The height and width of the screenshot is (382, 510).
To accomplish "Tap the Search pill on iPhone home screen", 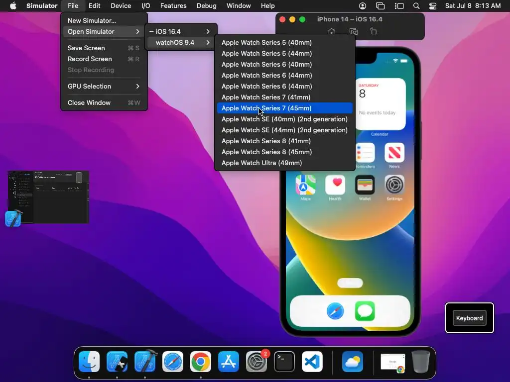I will click(x=350, y=283).
